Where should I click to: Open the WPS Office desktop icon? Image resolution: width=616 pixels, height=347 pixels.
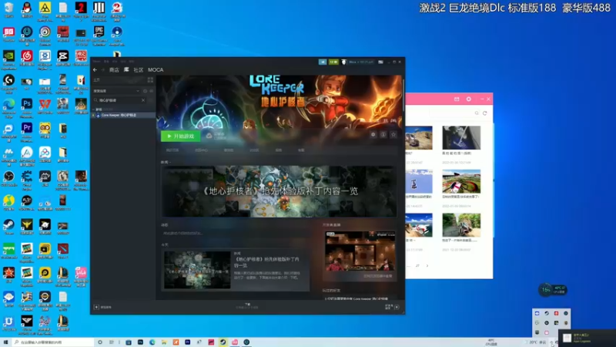(45, 106)
